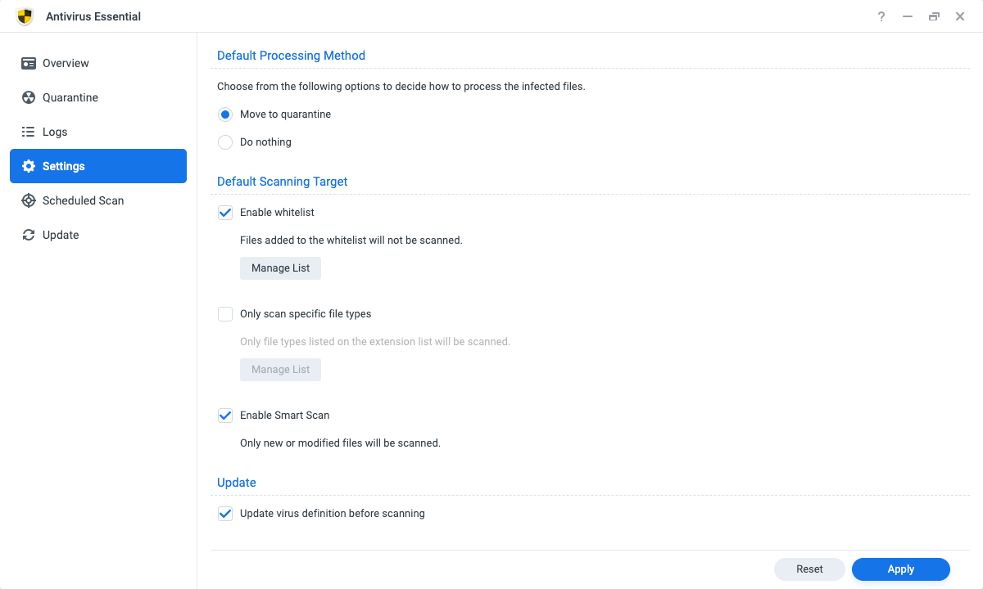Disable the Enable Smart Scan checkbox
This screenshot has width=983, height=589.
pos(225,416)
